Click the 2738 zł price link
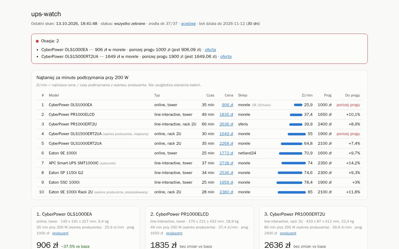 [226, 163]
